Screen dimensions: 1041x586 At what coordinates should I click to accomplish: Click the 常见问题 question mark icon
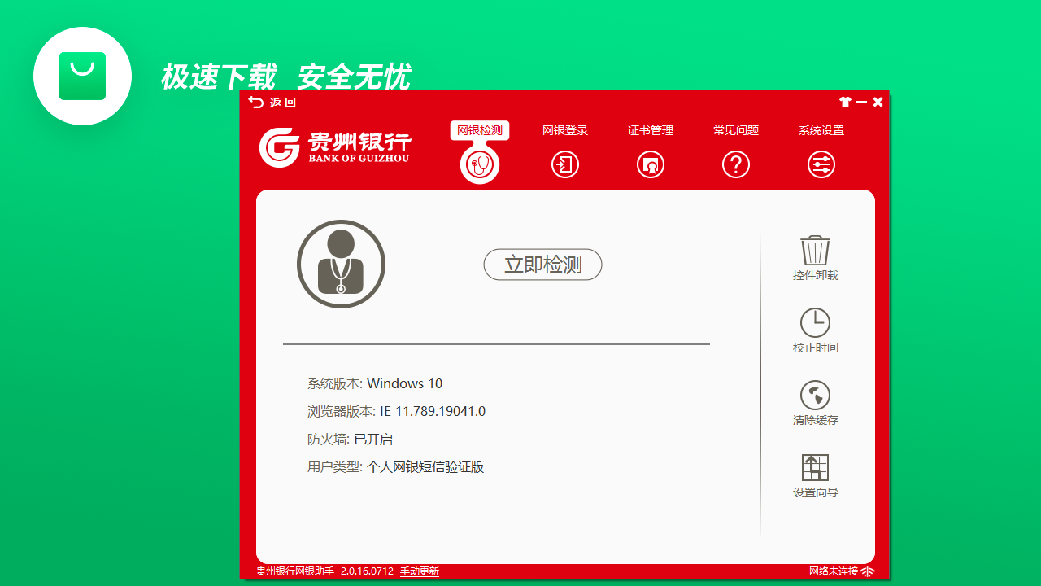(735, 164)
